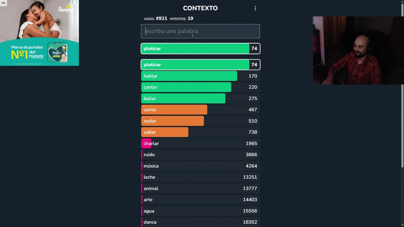This screenshot has width=404, height=227.
Task: Click the 'música' guess row
Action: coord(200,166)
